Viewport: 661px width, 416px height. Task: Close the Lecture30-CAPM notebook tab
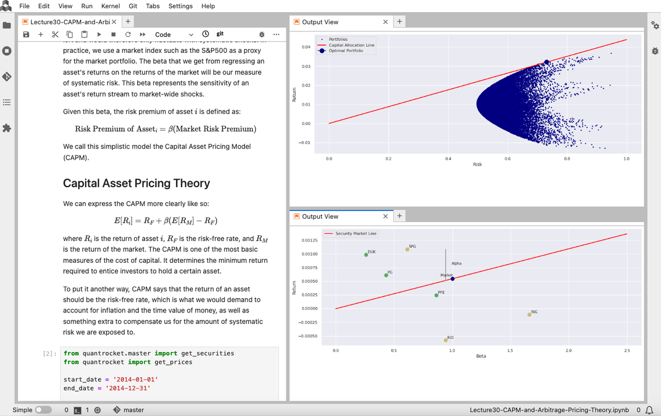[x=113, y=22]
